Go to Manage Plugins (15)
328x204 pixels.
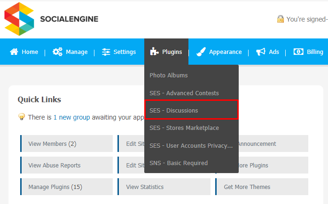[67, 187]
